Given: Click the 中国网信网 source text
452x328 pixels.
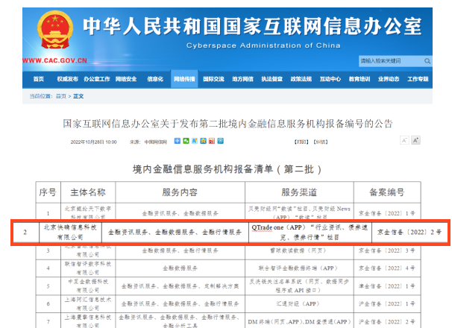Looking at the screenshot, I should coord(156,142).
